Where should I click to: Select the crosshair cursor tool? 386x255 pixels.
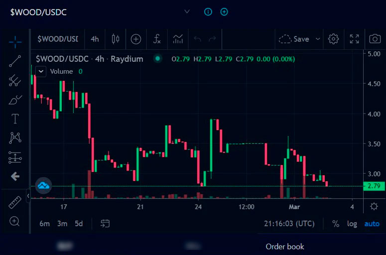coord(15,42)
